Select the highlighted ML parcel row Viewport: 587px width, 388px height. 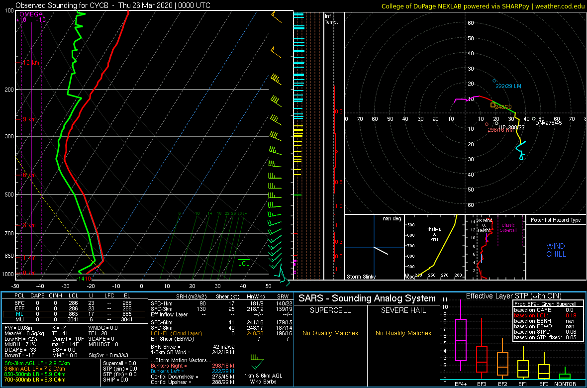[74, 314]
